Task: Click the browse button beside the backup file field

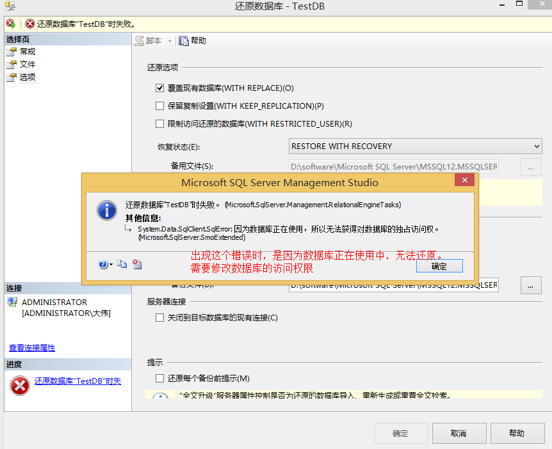Action: 530,285
